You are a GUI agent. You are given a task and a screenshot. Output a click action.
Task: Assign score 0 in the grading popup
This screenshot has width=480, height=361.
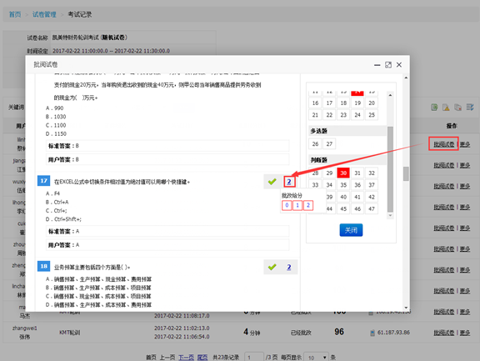tap(287, 205)
